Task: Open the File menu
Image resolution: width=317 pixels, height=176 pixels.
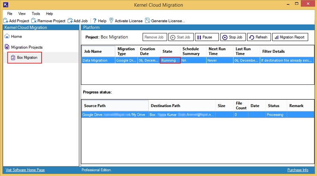Action: [10, 13]
